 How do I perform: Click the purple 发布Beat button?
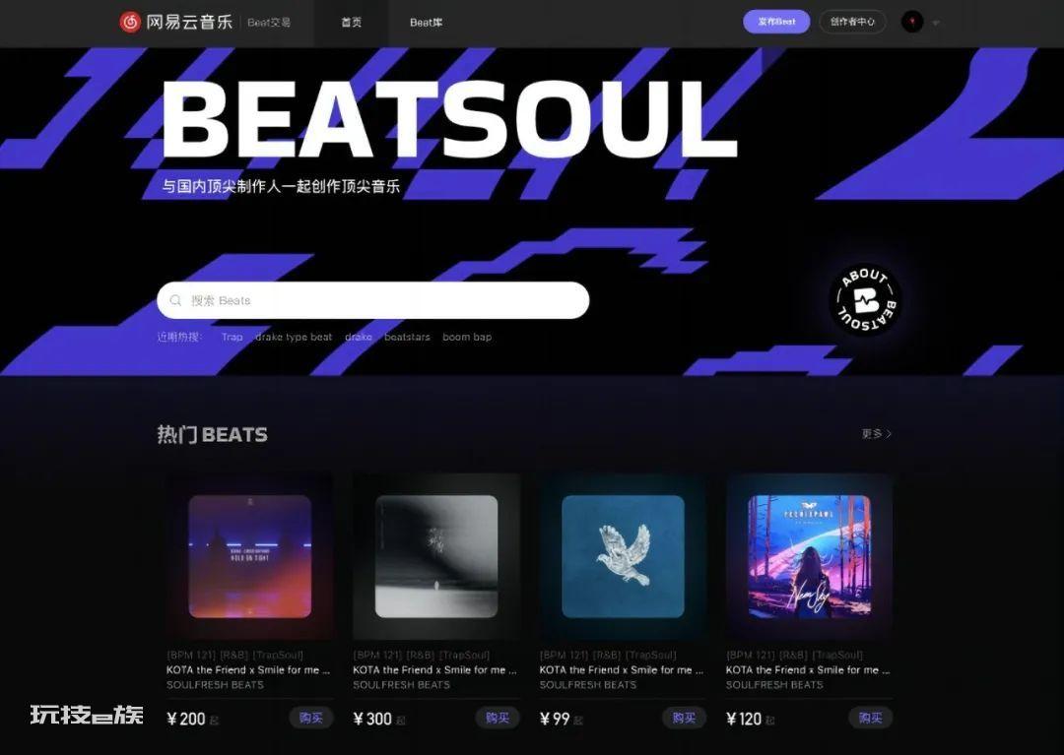776,22
